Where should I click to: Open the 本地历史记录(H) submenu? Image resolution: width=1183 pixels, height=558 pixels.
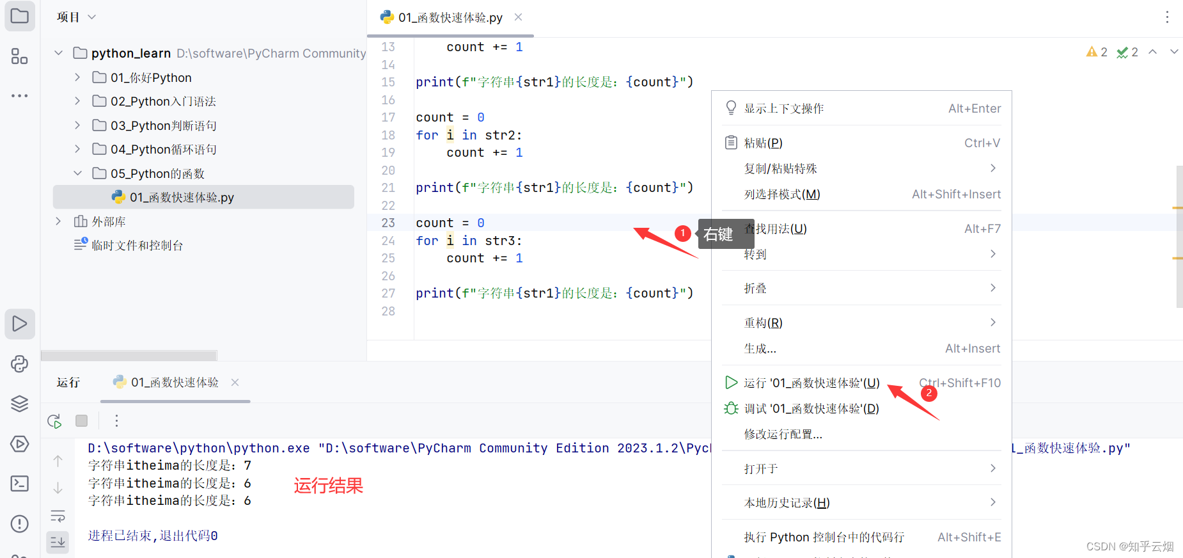pos(861,502)
